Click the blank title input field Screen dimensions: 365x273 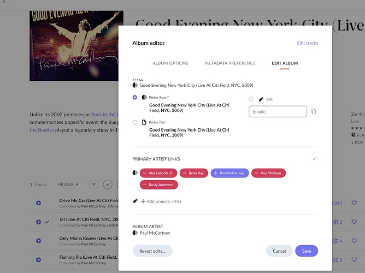tap(278, 111)
